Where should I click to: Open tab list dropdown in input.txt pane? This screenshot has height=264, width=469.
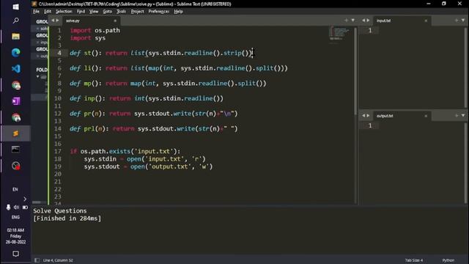click(463, 21)
